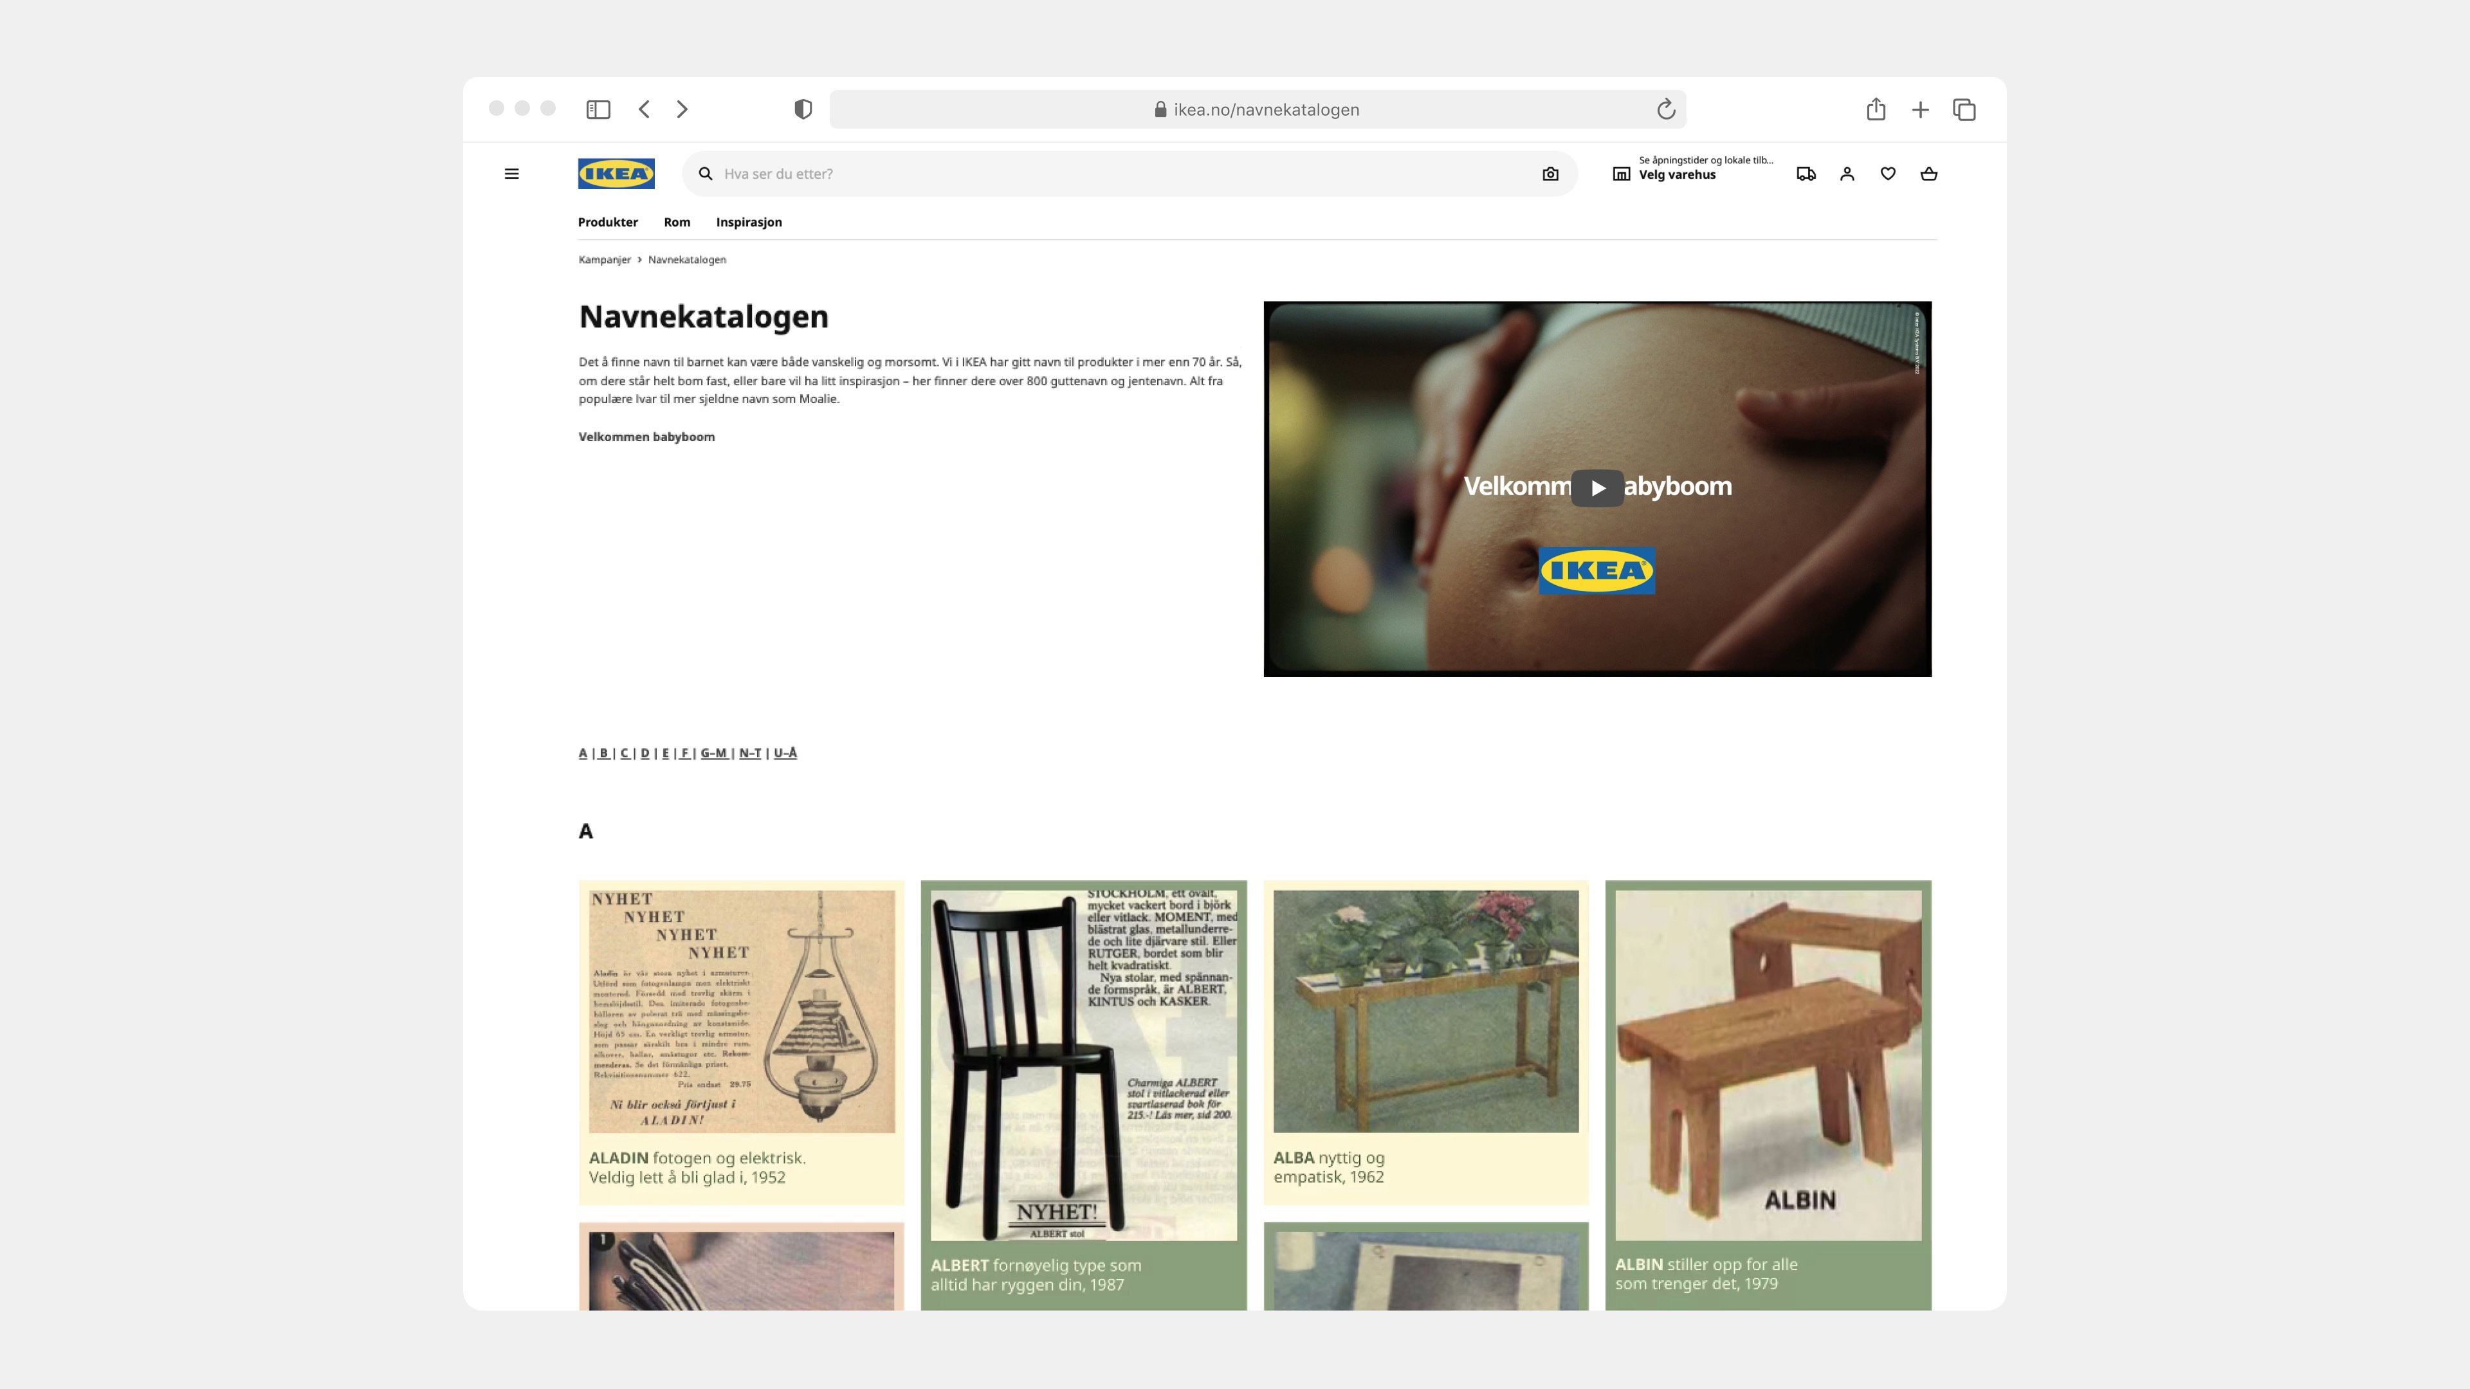
Task: Open visual search camera icon
Action: (x=1550, y=174)
